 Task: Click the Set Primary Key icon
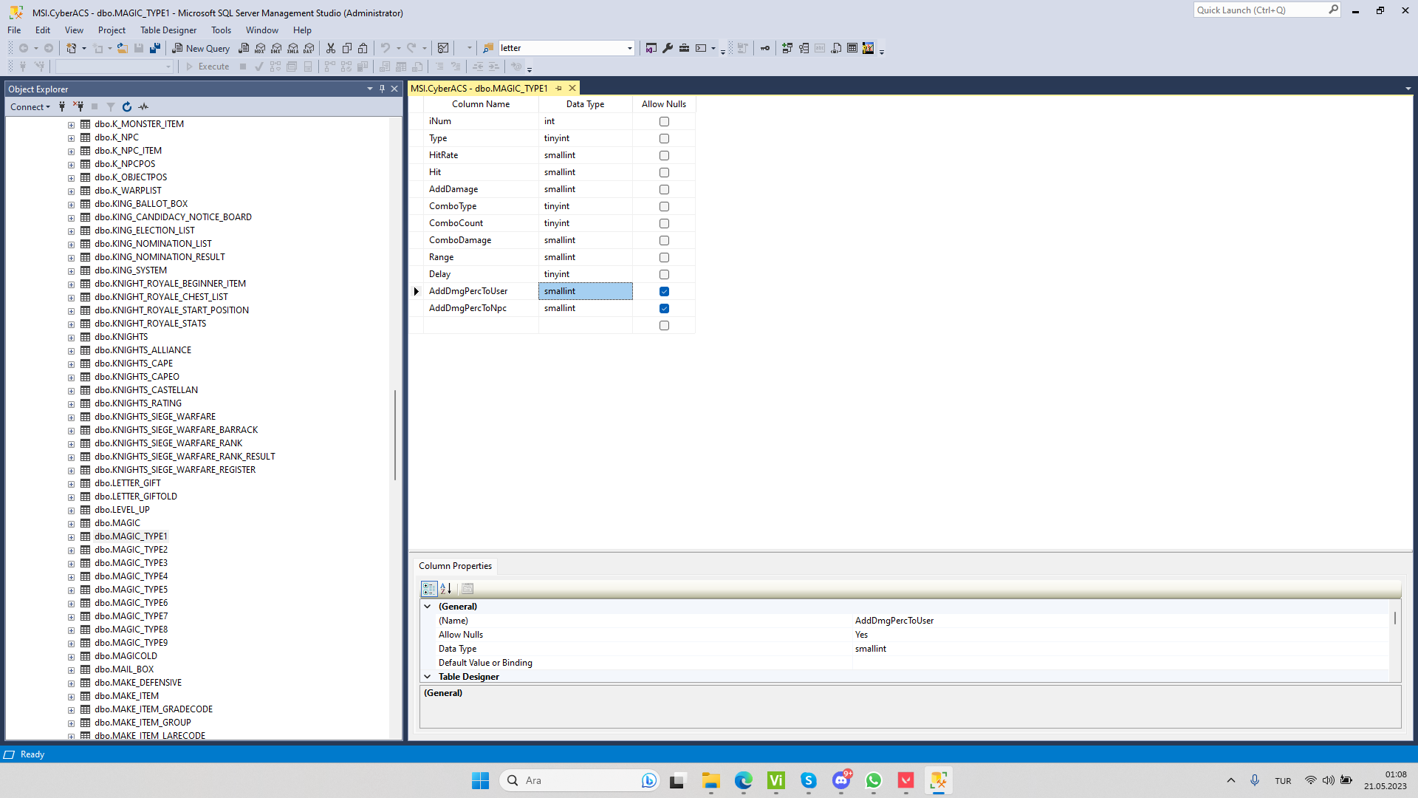pos(765,48)
